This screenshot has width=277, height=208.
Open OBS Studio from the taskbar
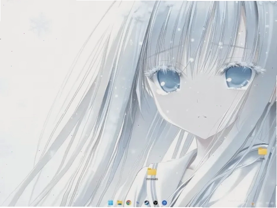click(155, 203)
